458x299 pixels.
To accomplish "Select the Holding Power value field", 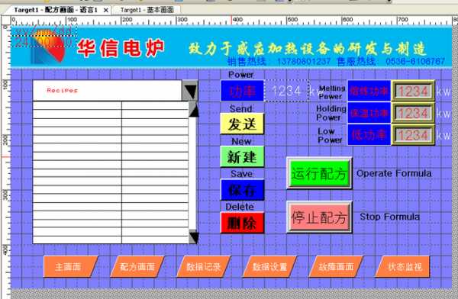I will pos(413,114).
